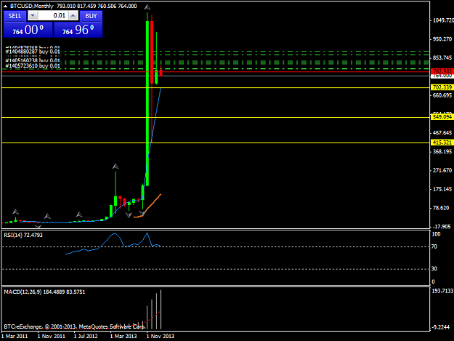Select order label #1404880287 buy 0.01
Image resolution: width=454 pixels, height=341 pixels.
click(33, 52)
